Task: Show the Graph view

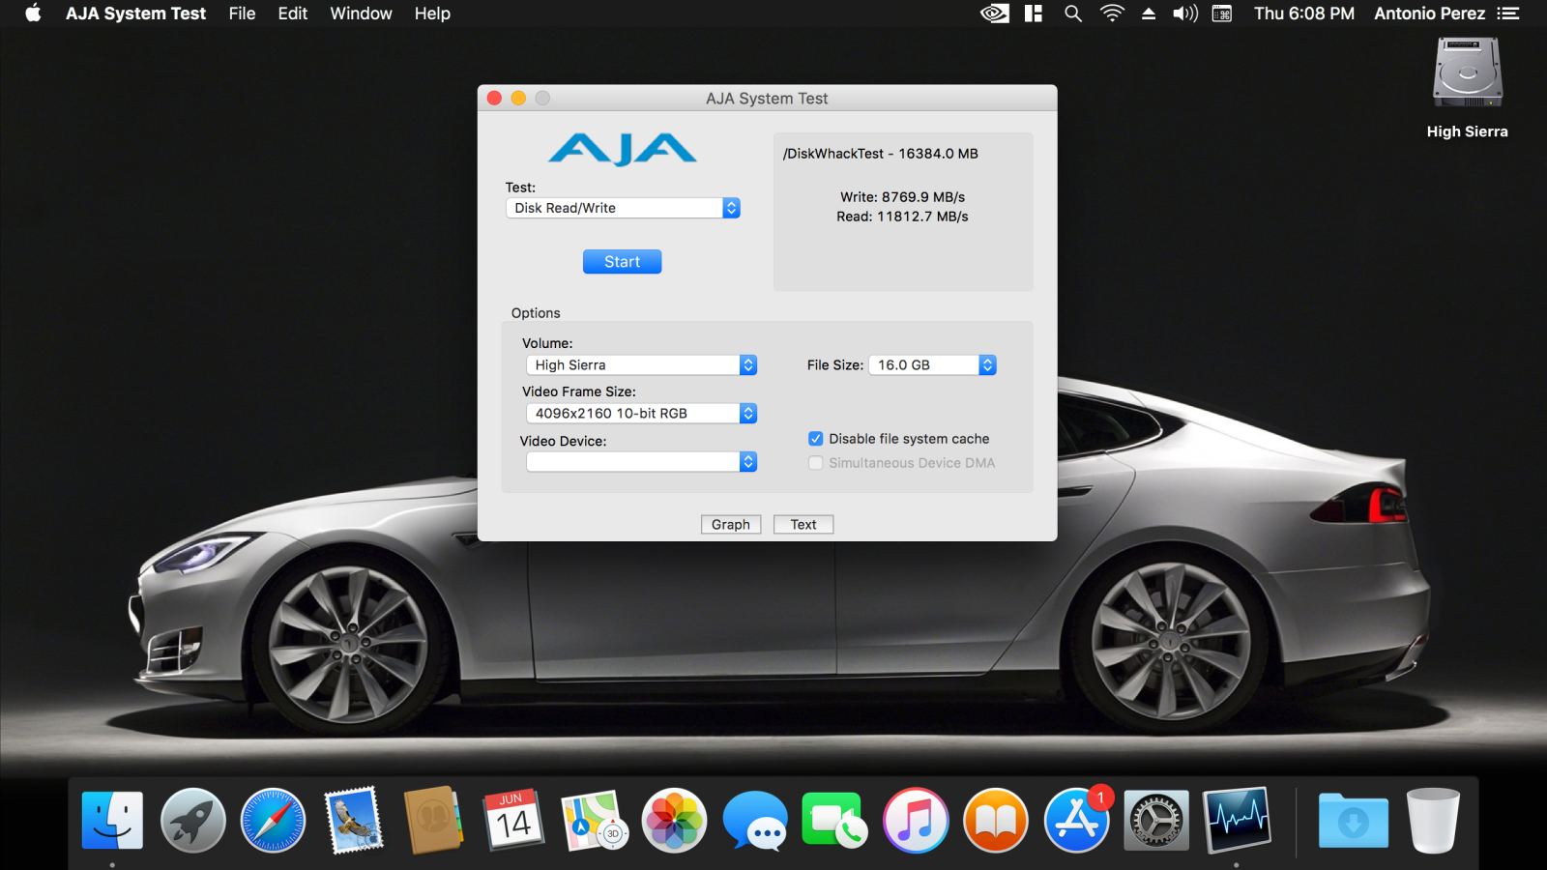Action: click(x=731, y=524)
